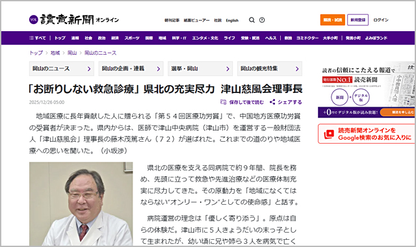The image size is (416, 247).
Task: Click the 岡山のニュース breadcrumb link
Action: 100,53
